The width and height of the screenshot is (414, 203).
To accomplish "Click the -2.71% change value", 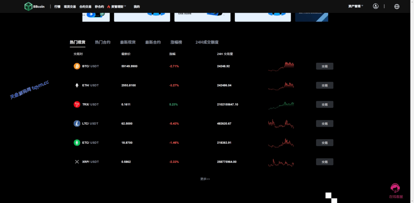I will [174, 66].
